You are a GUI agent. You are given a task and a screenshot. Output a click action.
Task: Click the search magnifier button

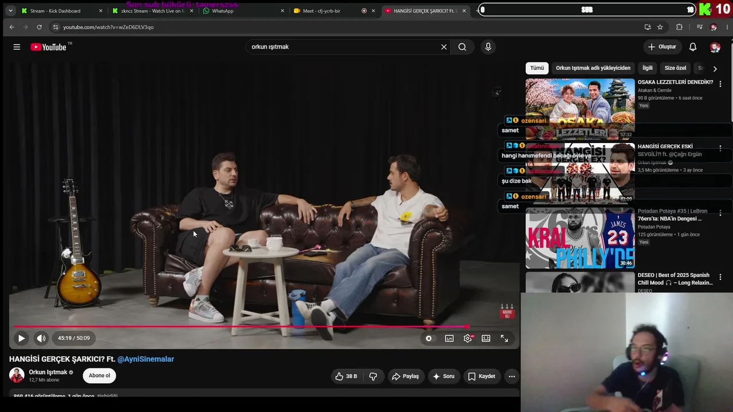coord(462,47)
